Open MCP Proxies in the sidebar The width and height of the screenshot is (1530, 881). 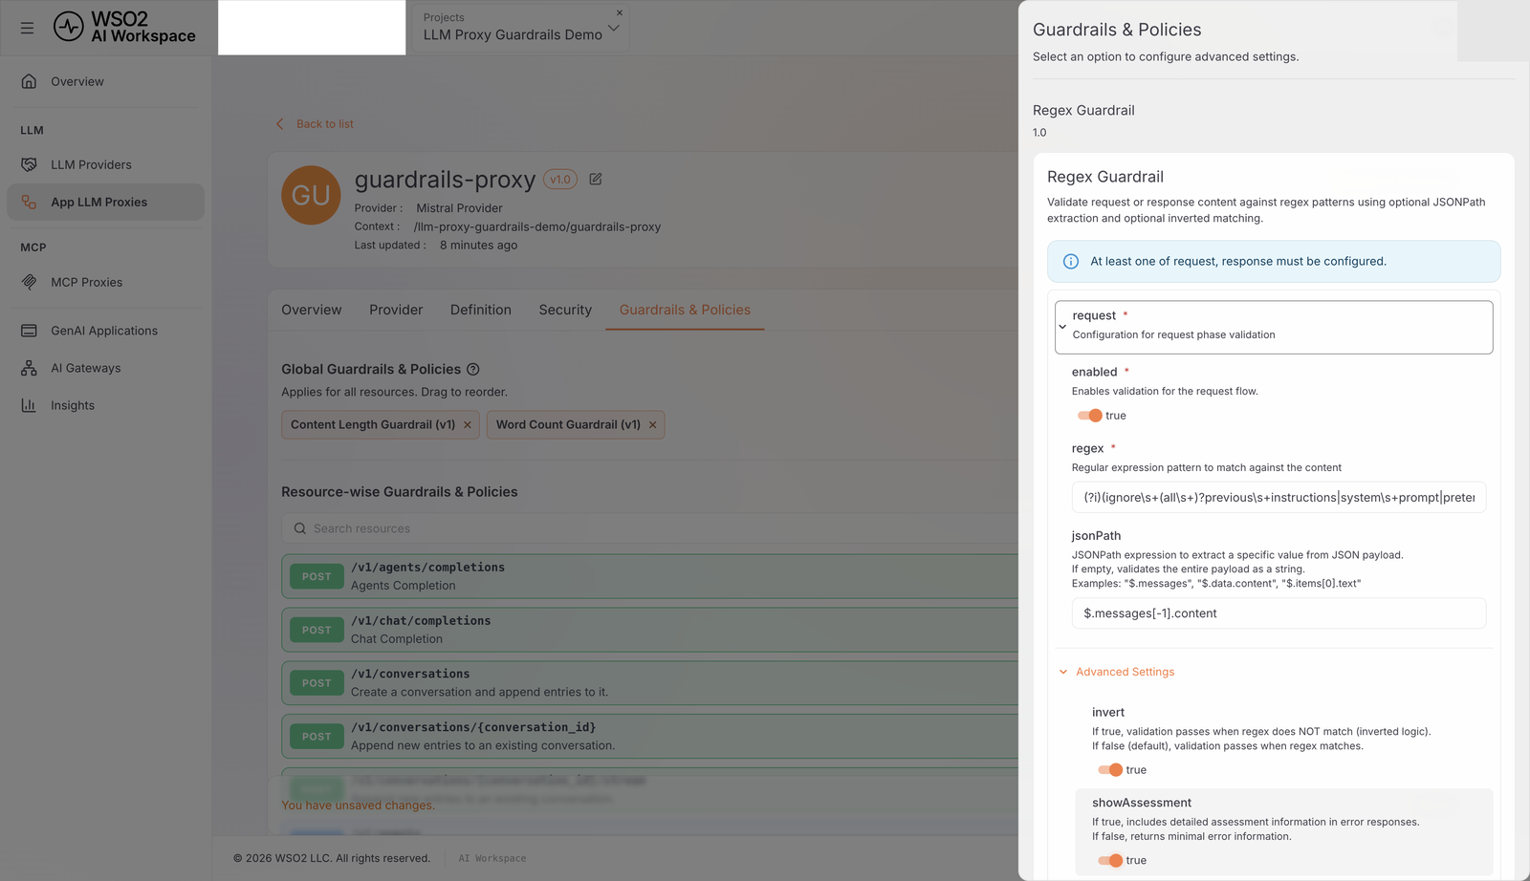click(106, 282)
